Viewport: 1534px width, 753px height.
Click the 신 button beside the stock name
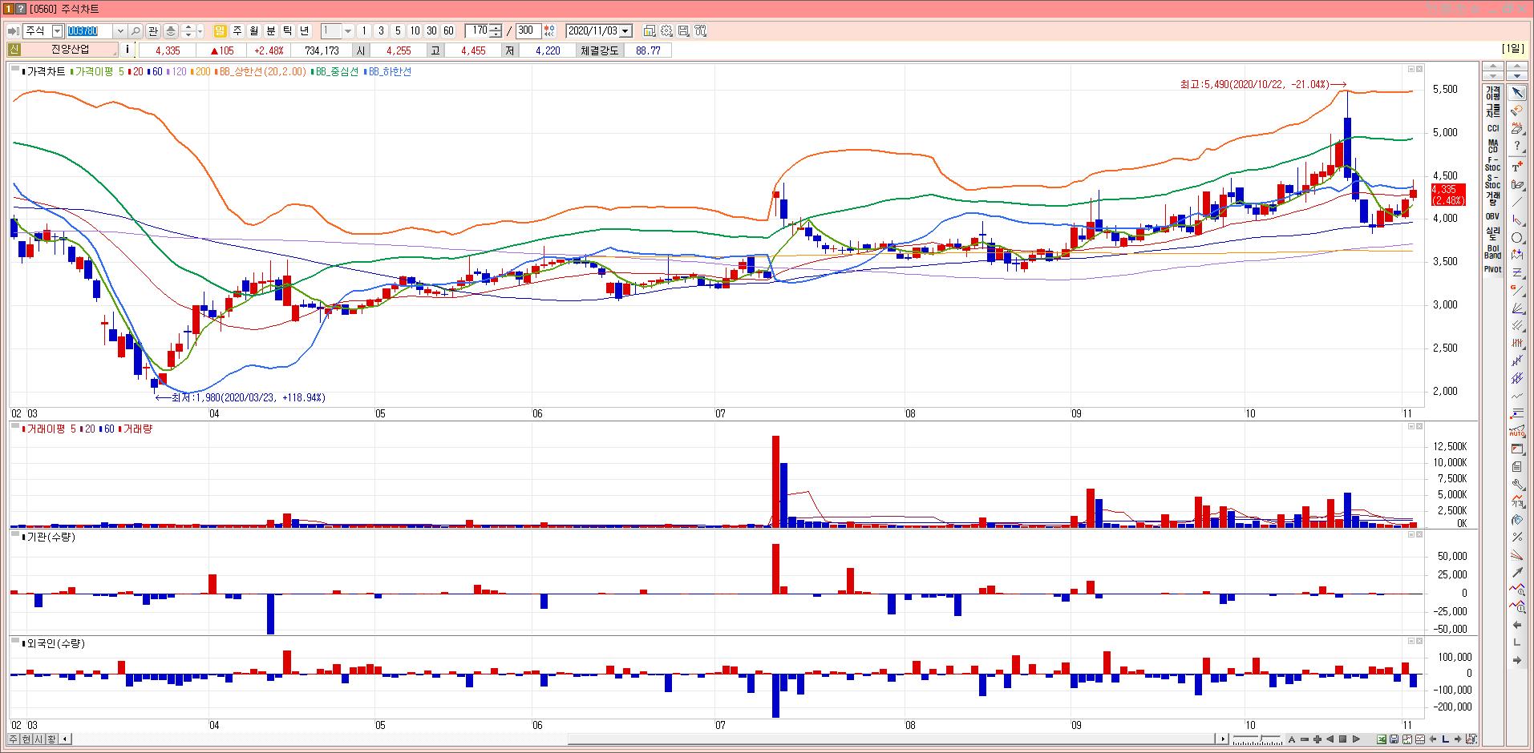tap(14, 50)
